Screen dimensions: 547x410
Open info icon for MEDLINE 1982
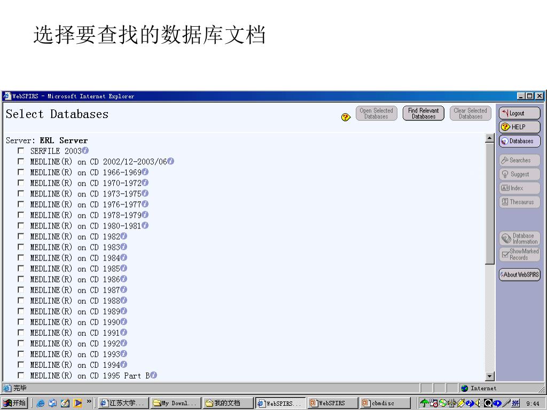click(x=123, y=236)
